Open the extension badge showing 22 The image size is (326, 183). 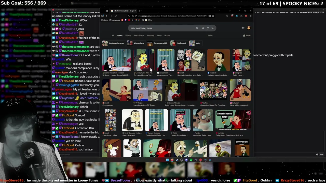232,16
